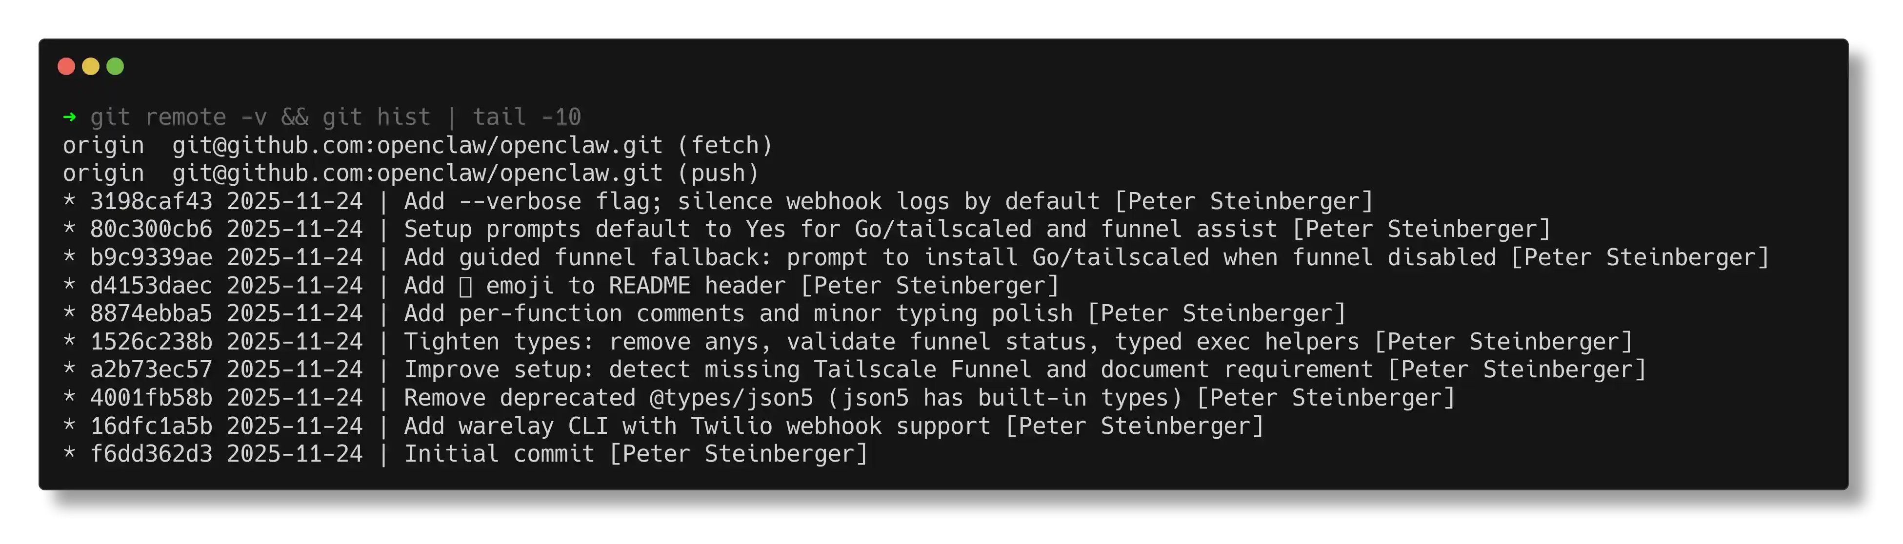Click the green maximize window button
The image size is (1903, 544).
coord(115,66)
